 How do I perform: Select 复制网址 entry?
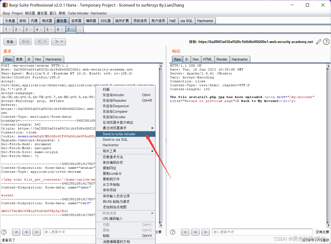(x=125, y=168)
